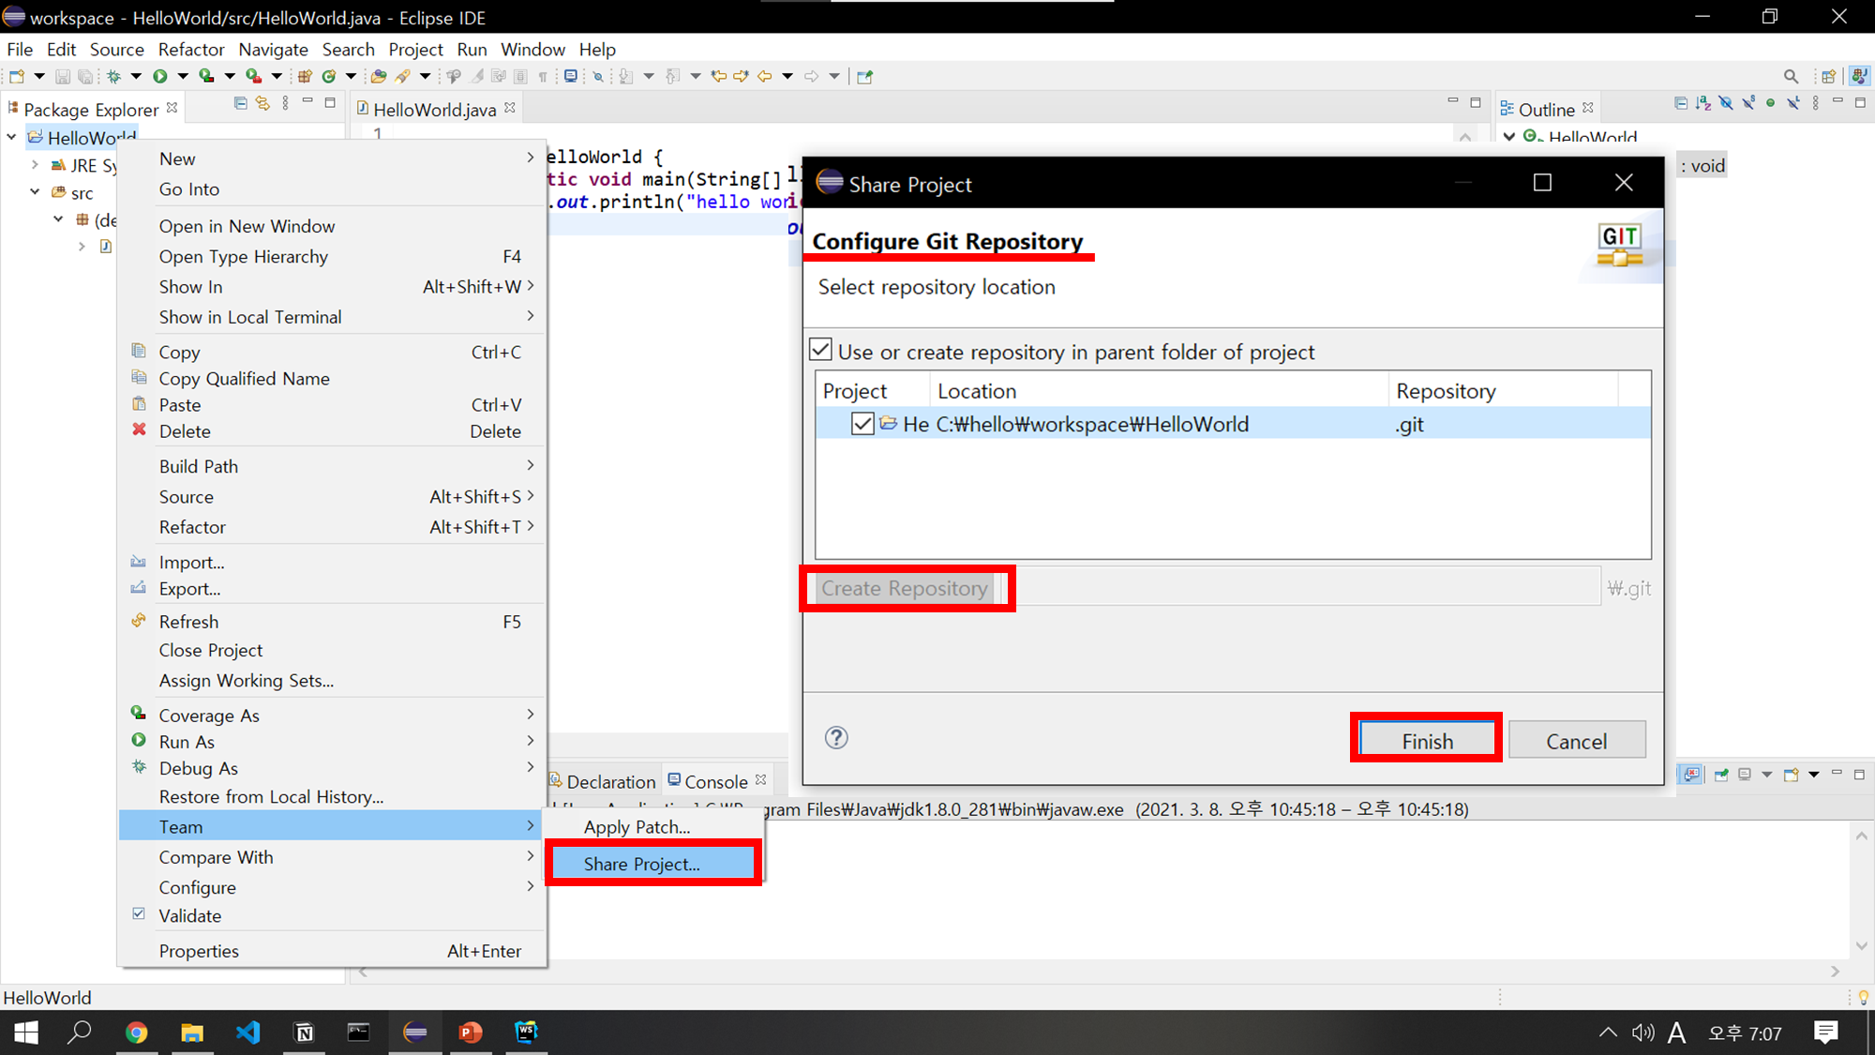Image resolution: width=1875 pixels, height=1055 pixels.
Task: Click the Pin Console icon
Action: click(x=1721, y=775)
